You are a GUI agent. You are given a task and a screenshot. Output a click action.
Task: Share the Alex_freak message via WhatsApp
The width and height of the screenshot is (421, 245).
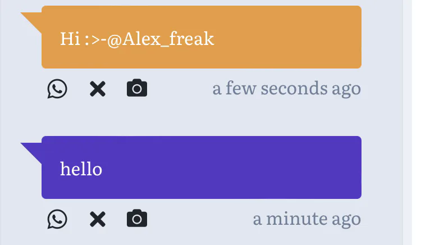[x=57, y=89]
